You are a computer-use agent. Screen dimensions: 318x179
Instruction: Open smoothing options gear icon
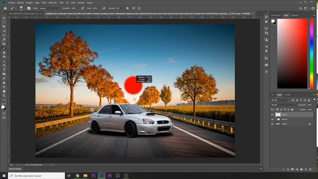click(127, 8)
